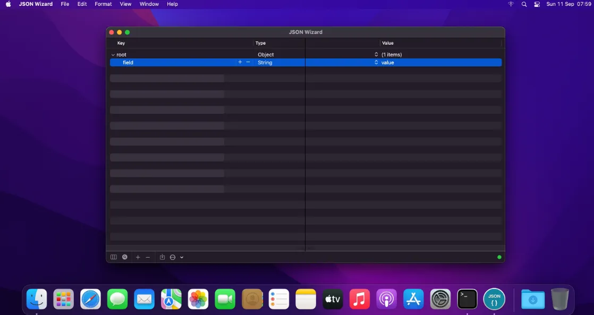Open the chevron dropdown beside the ellipsis icon

(x=182, y=258)
